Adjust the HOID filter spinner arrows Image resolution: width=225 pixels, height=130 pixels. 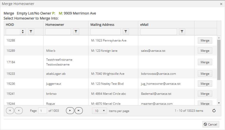pyautogui.click(x=23, y=31)
